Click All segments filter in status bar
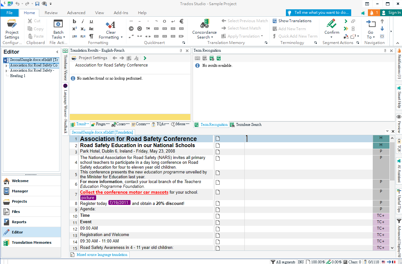This screenshot has height=264, width=402. 283,262
